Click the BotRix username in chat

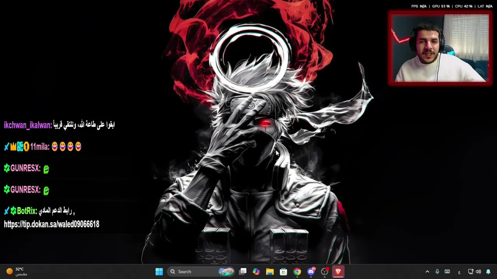point(27,211)
